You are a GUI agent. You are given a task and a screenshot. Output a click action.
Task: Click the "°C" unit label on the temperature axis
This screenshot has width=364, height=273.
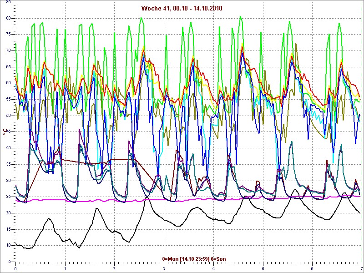(5, 132)
